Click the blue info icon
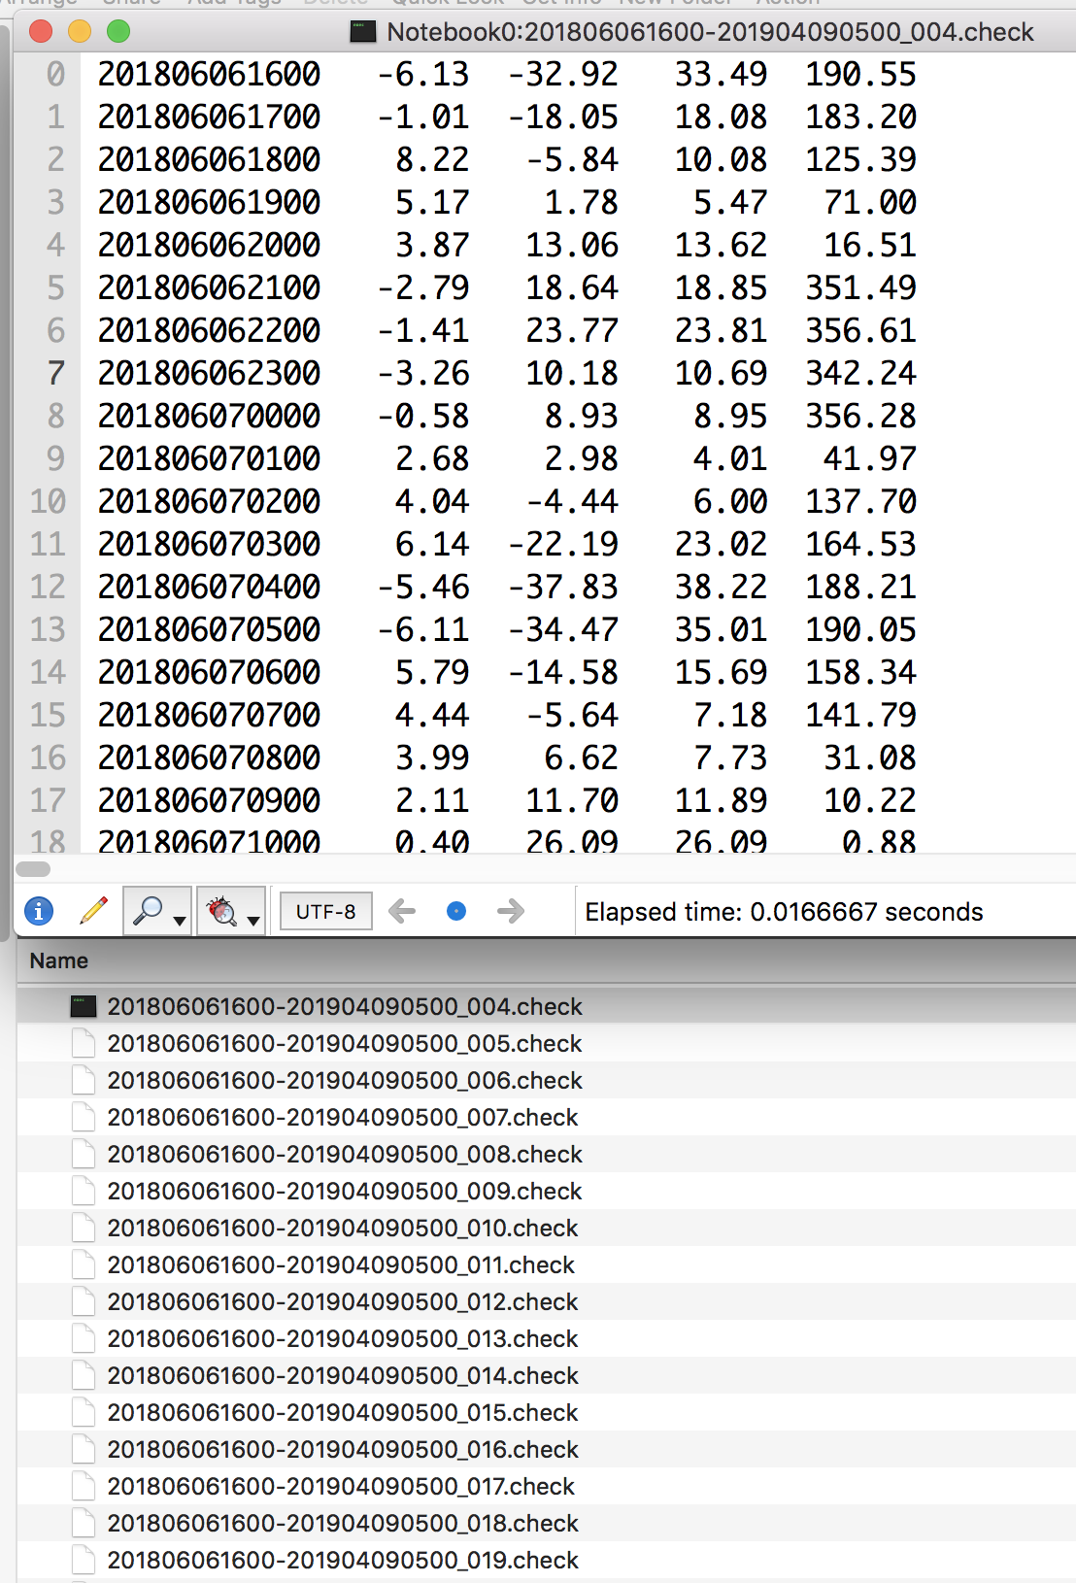1076x1583 pixels. click(39, 911)
